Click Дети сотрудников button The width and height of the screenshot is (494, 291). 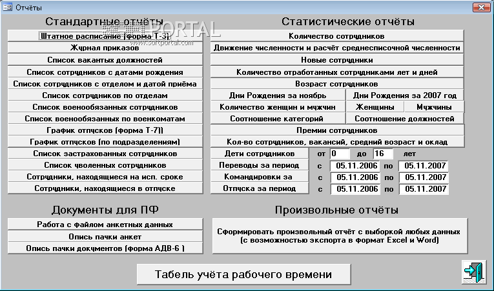click(x=260, y=154)
